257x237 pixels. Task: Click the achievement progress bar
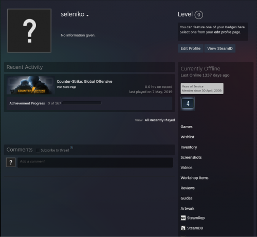[x=82, y=103]
